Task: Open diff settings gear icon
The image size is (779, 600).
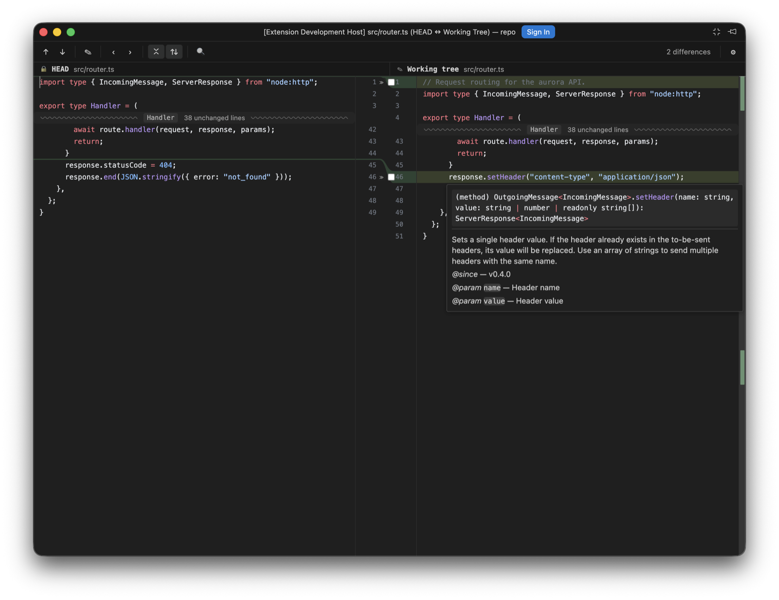Action: click(733, 52)
